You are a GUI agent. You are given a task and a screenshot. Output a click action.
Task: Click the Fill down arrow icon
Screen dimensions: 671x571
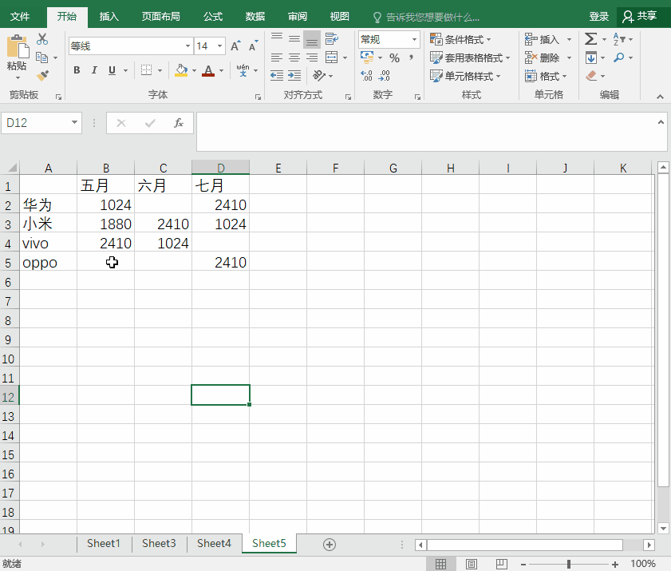[591, 57]
